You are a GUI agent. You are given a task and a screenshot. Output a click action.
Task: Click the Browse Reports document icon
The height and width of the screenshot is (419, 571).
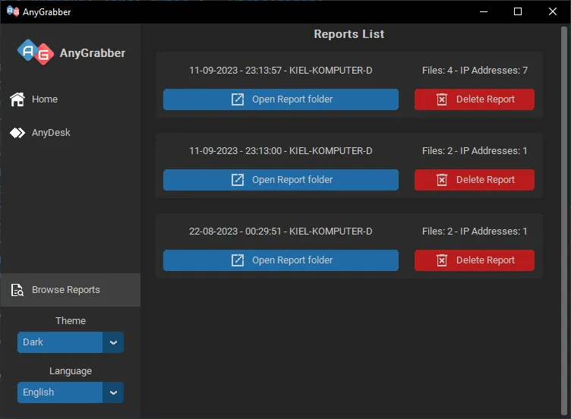point(17,290)
